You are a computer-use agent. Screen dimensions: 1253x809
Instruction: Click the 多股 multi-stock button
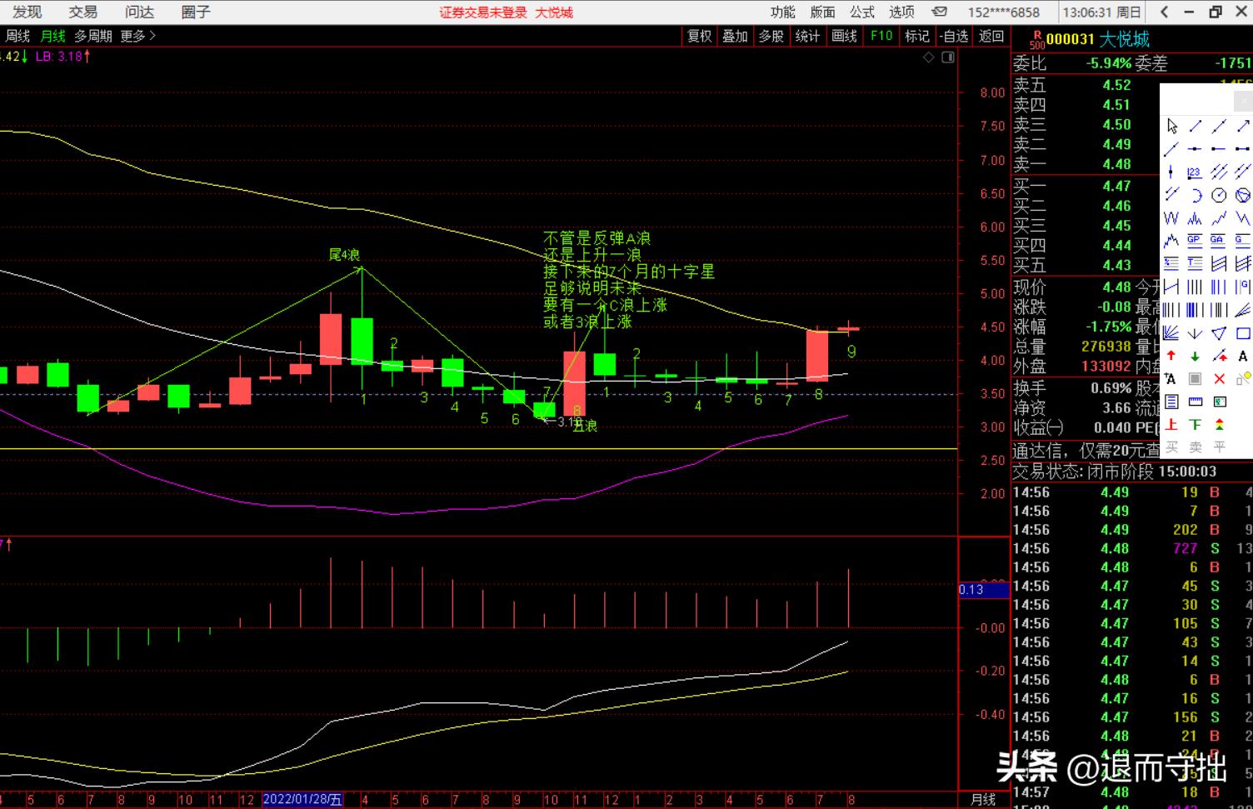[x=771, y=36]
